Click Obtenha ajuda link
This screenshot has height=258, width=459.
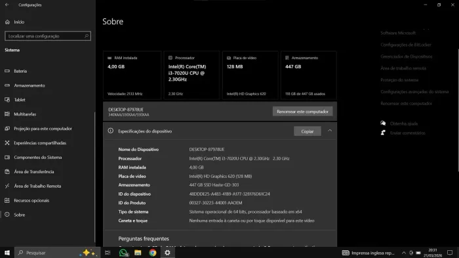coord(404,123)
